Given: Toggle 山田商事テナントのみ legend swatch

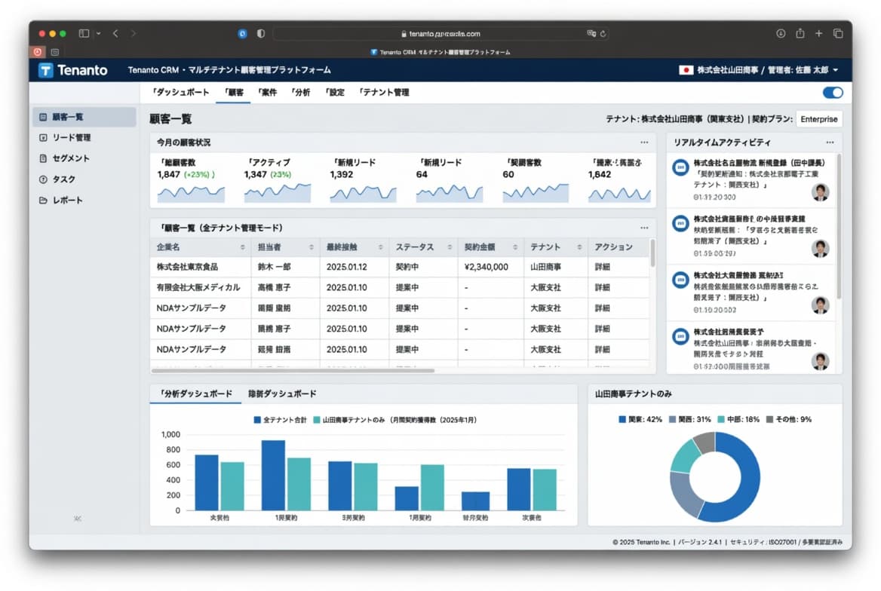Looking at the screenshot, I should (x=317, y=420).
